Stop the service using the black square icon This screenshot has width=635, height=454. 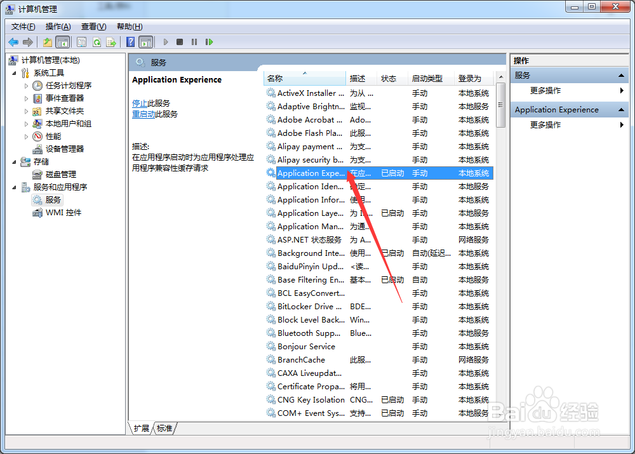tap(180, 42)
